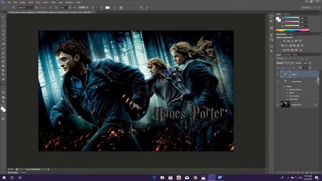Select the Clone Stamp tool
The image size is (322, 181).
click(x=3, y=53)
